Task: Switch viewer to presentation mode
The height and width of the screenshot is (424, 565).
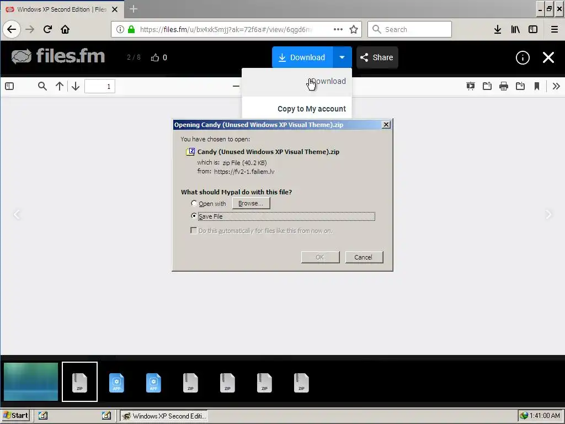Action: pyautogui.click(x=470, y=86)
